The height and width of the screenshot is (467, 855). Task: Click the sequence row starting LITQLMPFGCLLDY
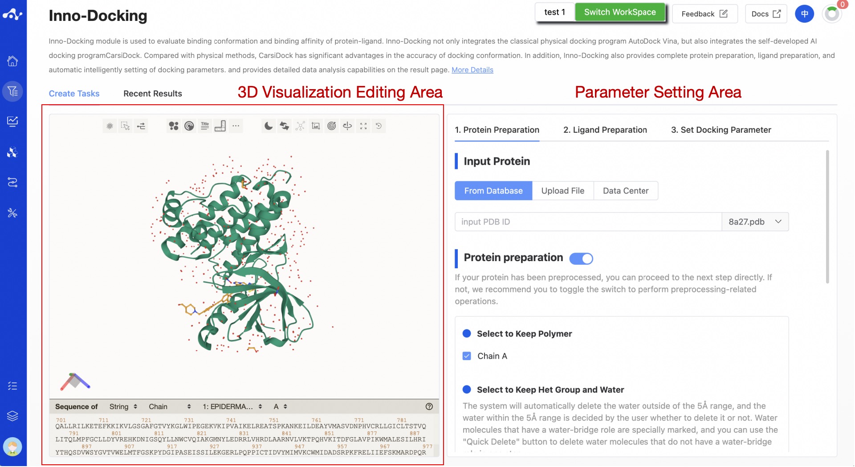point(240,440)
